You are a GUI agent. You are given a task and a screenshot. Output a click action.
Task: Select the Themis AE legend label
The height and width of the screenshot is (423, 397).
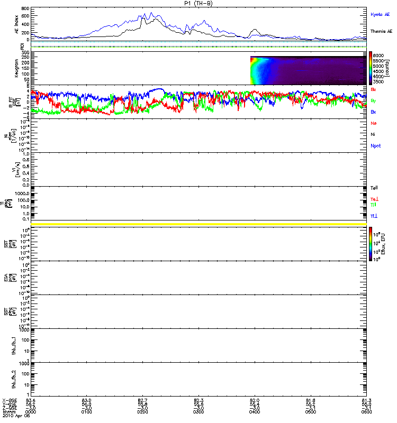(x=381, y=31)
